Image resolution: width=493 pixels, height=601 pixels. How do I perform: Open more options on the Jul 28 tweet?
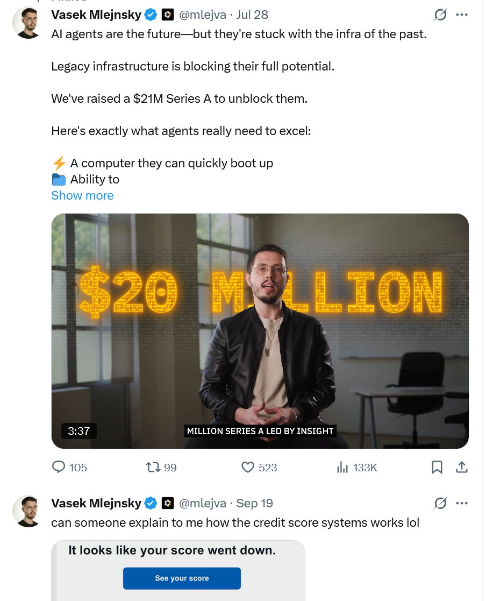462,15
